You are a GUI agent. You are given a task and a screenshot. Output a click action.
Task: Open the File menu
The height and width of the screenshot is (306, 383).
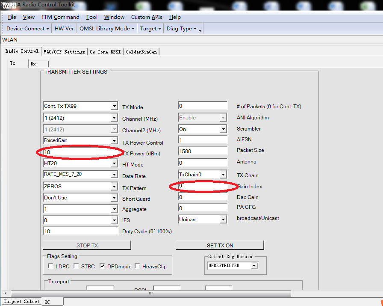pyautogui.click(x=12, y=17)
